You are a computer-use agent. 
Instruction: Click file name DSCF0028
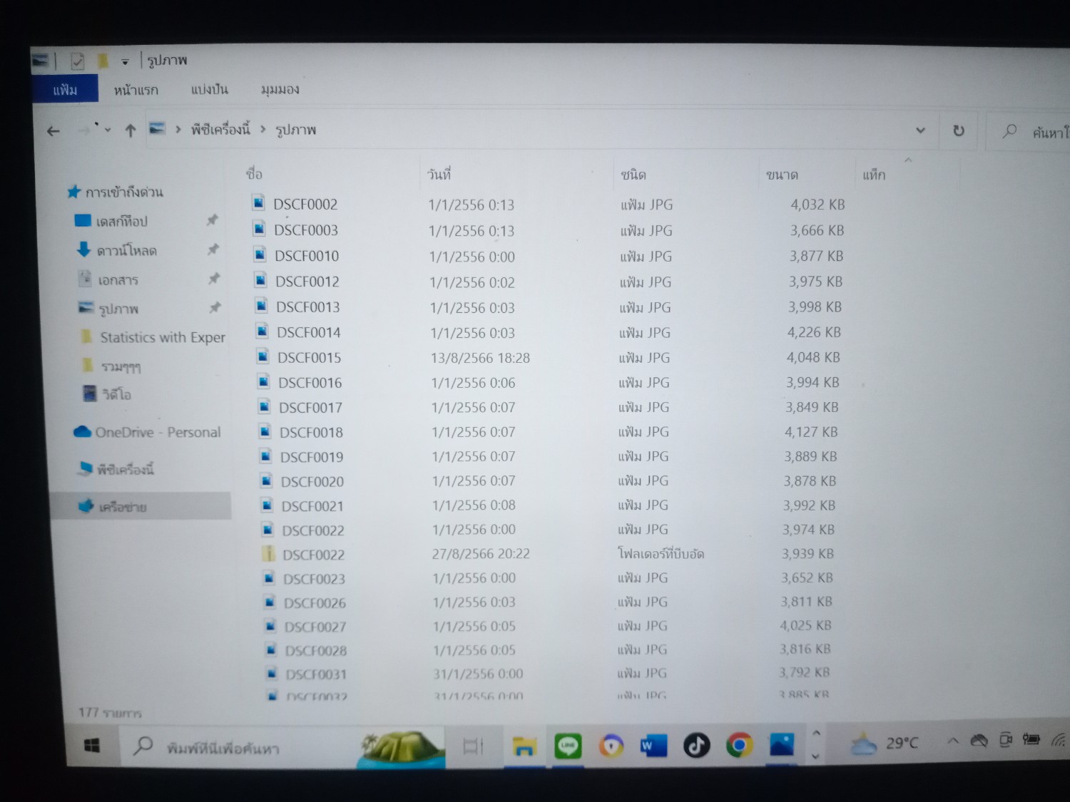click(316, 650)
